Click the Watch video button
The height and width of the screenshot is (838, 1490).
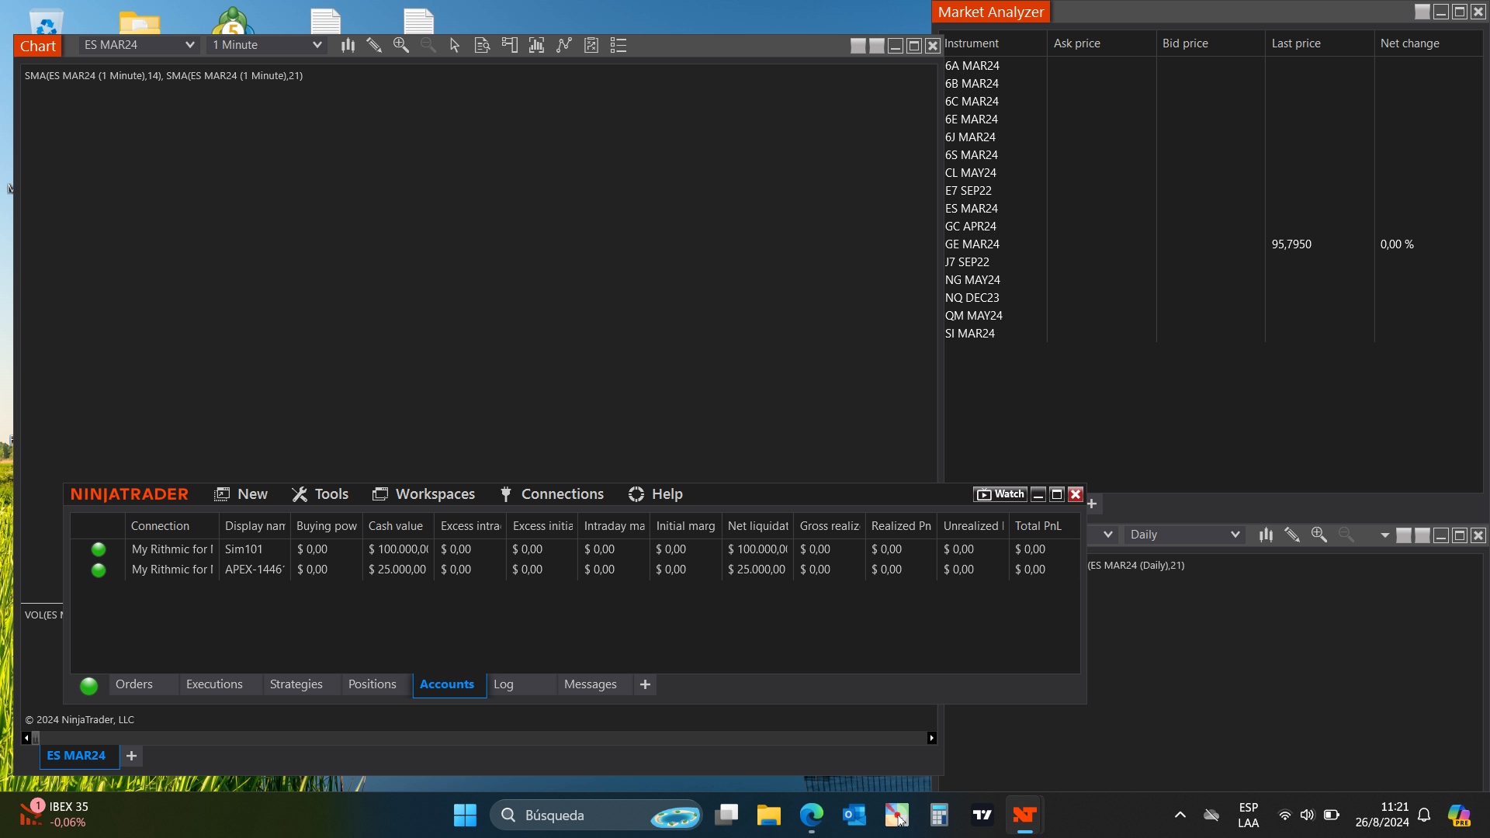[1000, 494]
